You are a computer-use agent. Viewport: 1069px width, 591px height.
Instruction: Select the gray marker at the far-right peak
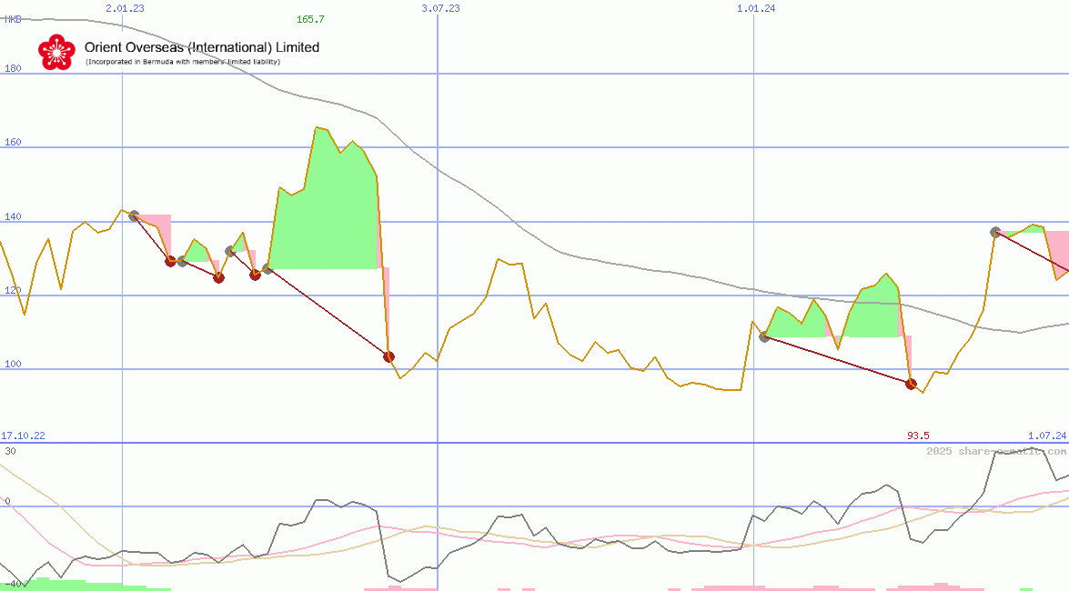[x=995, y=232]
